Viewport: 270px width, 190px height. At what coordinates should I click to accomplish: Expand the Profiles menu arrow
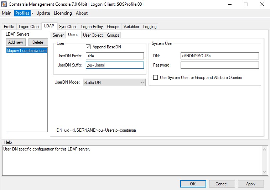click(32, 13)
